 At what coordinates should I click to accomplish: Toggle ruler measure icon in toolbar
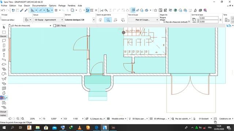coord(48,10)
